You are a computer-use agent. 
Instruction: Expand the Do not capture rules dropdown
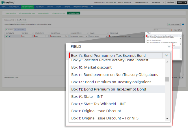pyautogui.click(x=106, y=36)
